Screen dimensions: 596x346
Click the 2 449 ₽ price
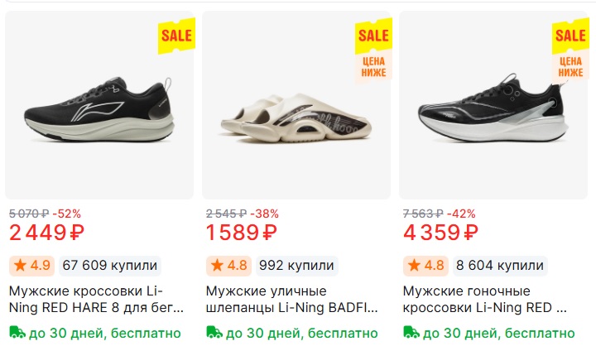[47, 233]
